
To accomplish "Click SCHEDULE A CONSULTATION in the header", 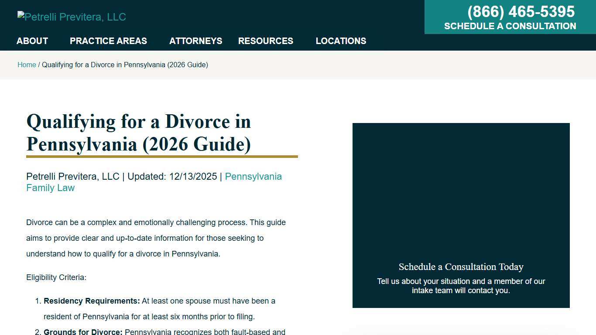I will [510, 26].
